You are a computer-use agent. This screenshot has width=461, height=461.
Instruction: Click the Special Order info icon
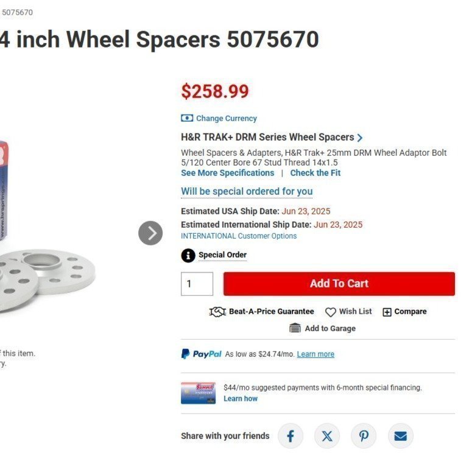coord(188,255)
